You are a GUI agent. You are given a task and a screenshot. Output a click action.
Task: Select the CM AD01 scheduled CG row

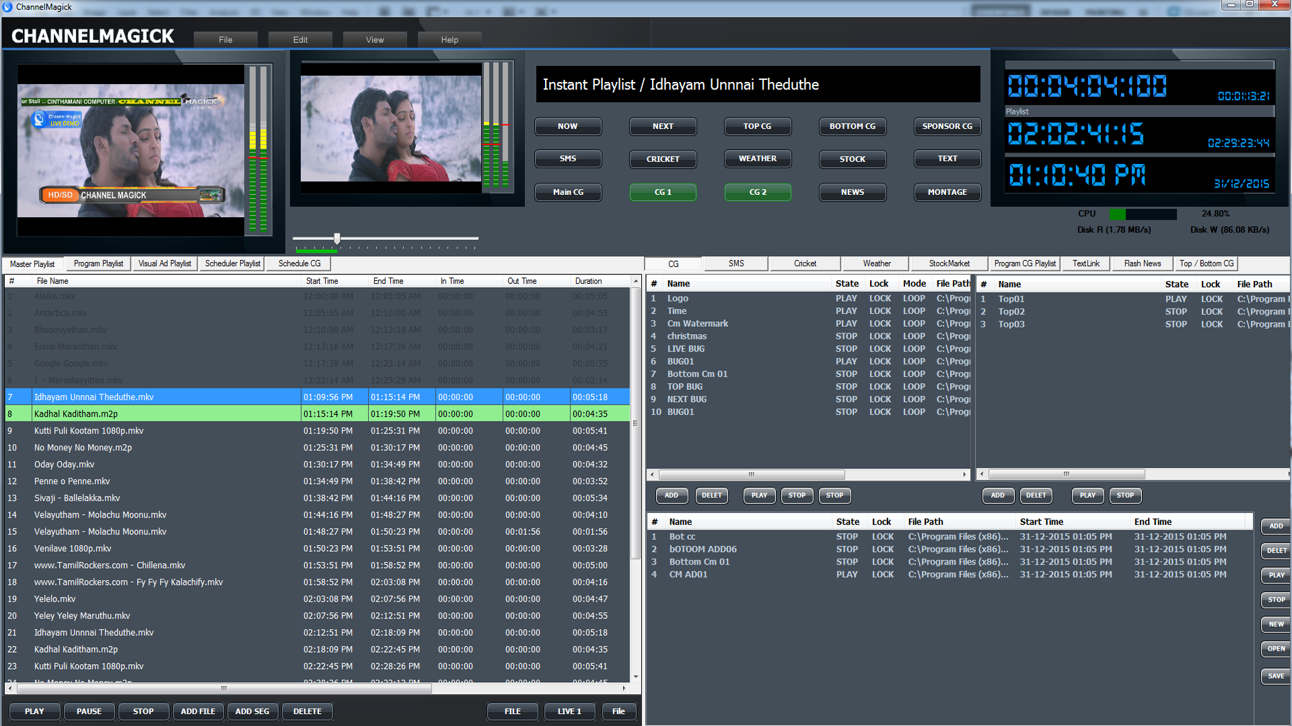[x=949, y=575]
